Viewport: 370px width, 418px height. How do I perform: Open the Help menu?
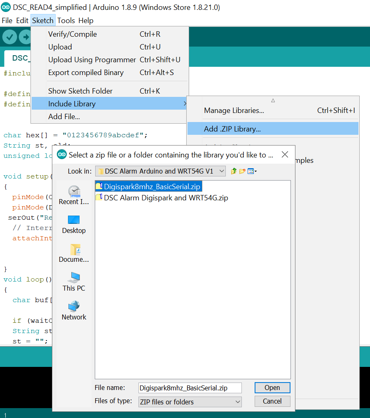86,21
